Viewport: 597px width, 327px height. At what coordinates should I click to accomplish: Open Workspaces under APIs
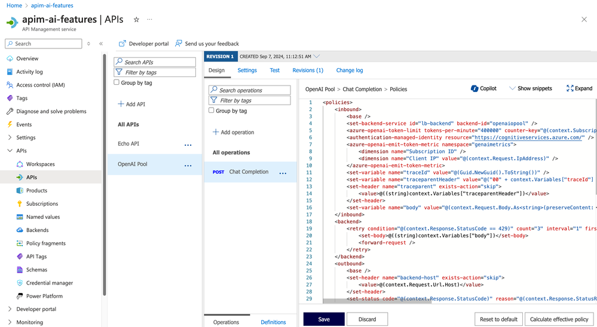point(41,164)
